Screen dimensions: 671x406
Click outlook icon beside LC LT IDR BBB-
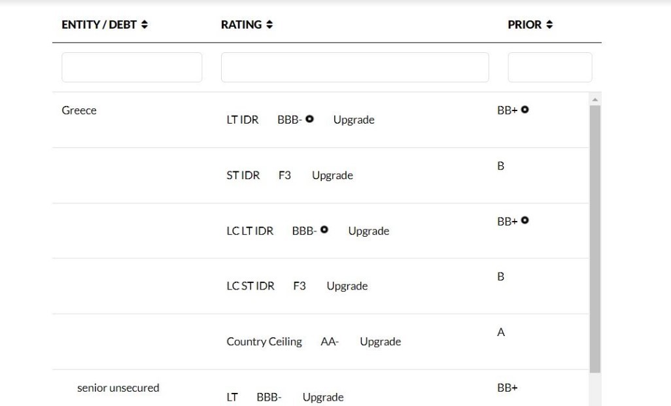pyautogui.click(x=324, y=230)
